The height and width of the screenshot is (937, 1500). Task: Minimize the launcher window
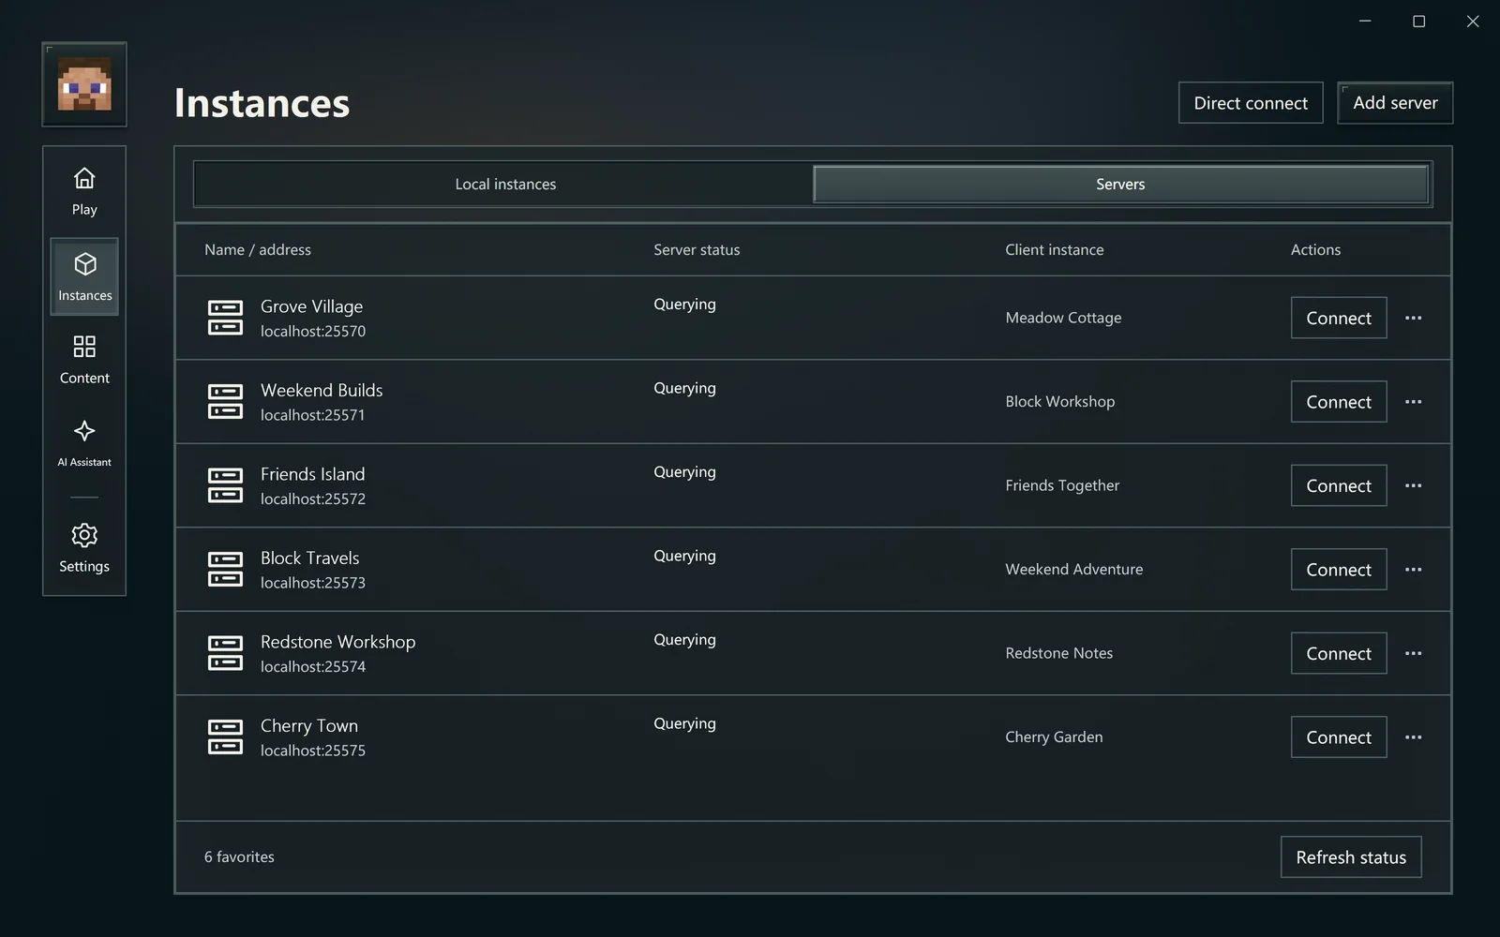[1365, 21]
